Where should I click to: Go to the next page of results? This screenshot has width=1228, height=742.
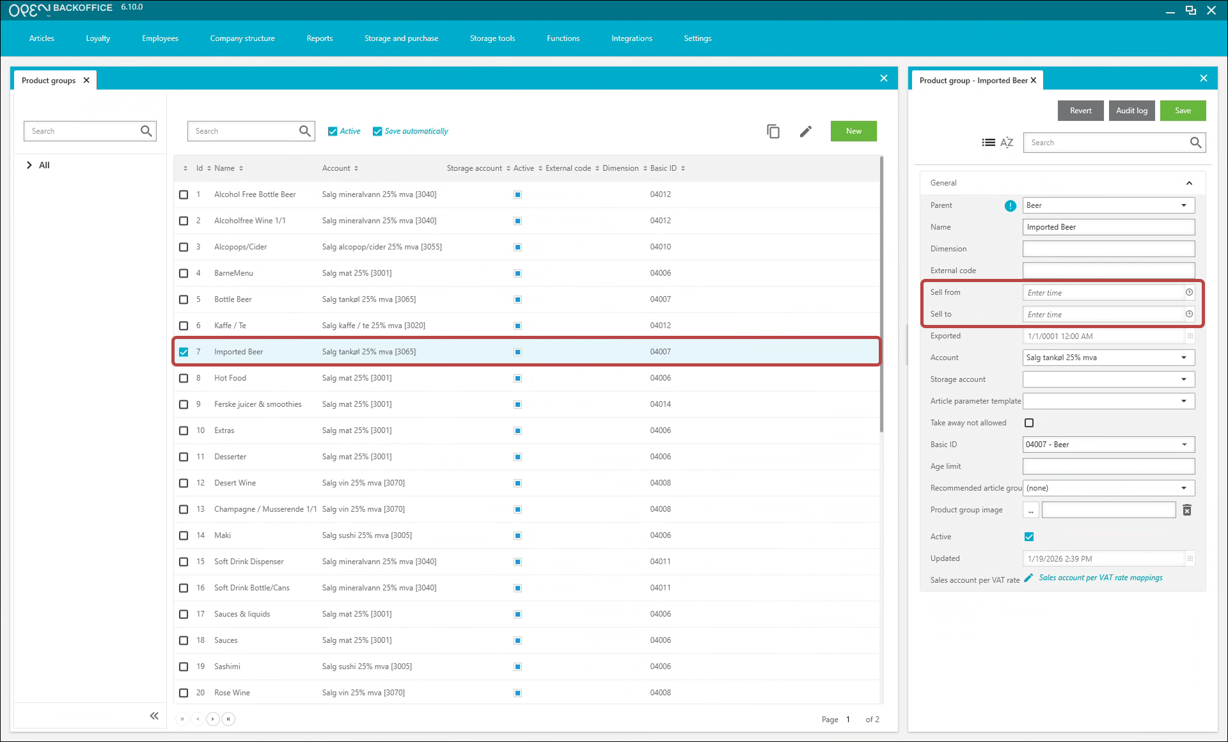213,719
